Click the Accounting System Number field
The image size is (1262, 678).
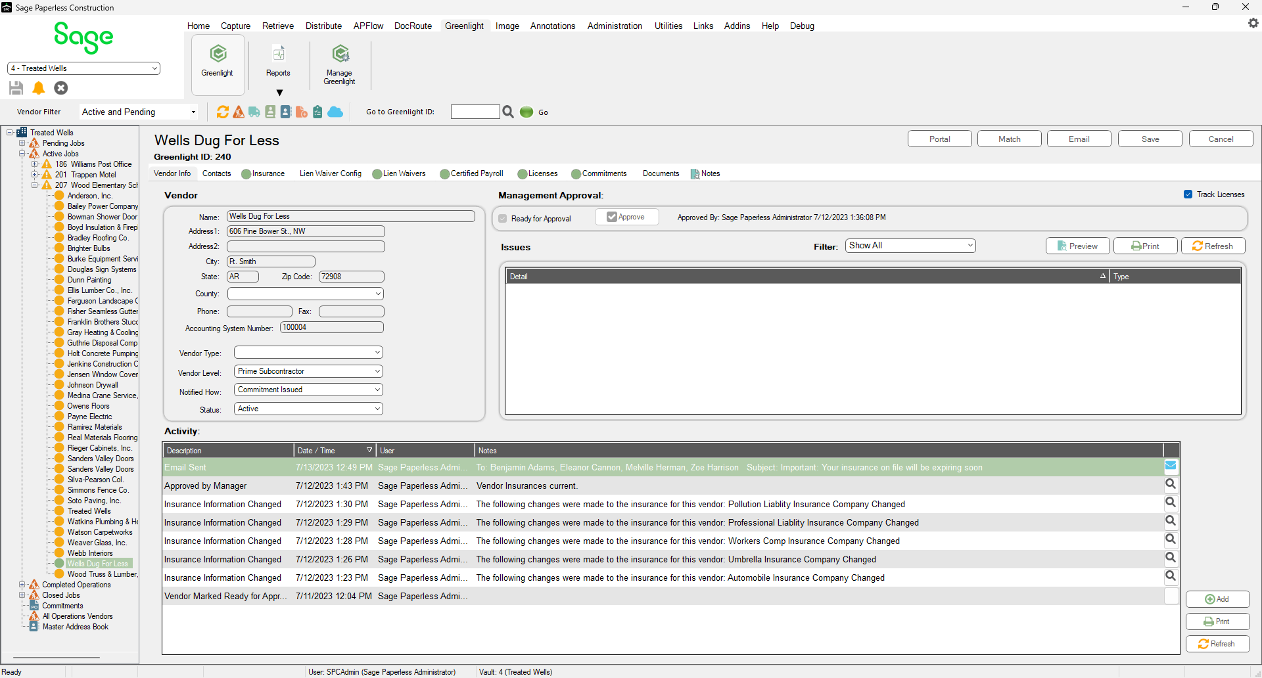click(332, 327)
